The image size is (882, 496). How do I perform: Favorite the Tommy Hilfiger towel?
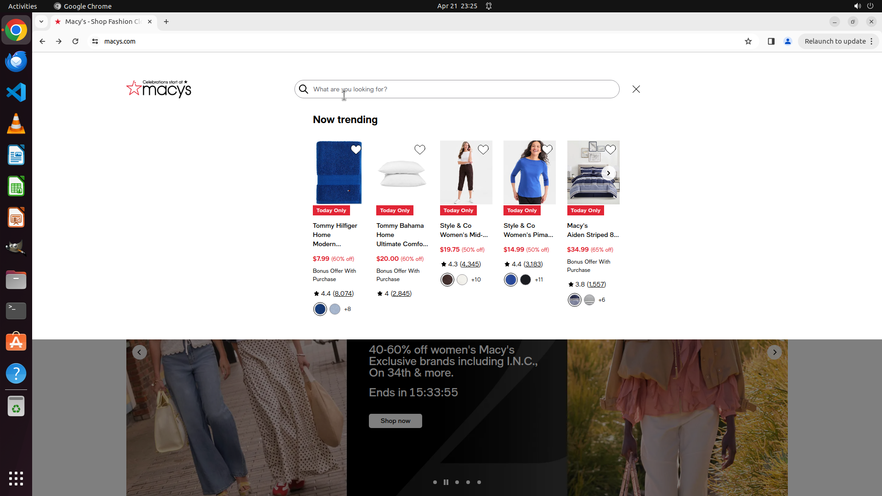click(356, 149)
